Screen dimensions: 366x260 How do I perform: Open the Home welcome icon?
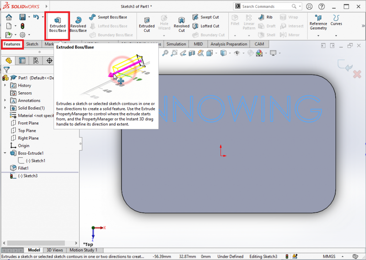click(x=9, y=17)
